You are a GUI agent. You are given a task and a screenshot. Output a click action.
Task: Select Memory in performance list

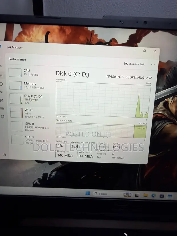(x=29, y=85)
